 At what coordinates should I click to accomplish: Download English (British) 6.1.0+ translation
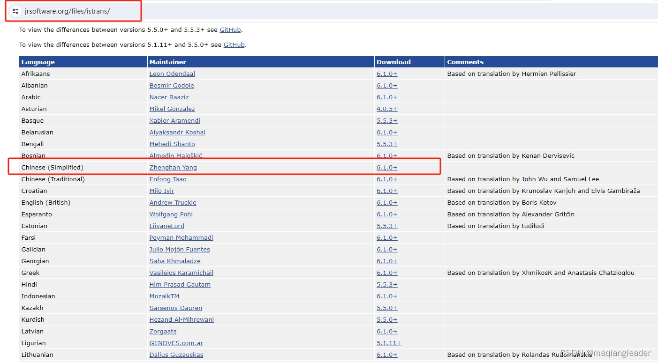387,202
